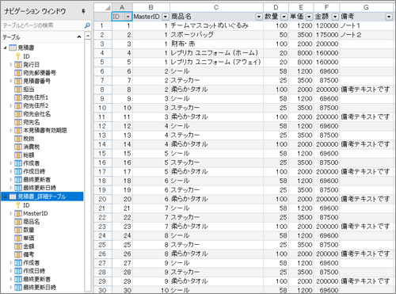Click the 宛先住所1 field icon

point(18,97)
